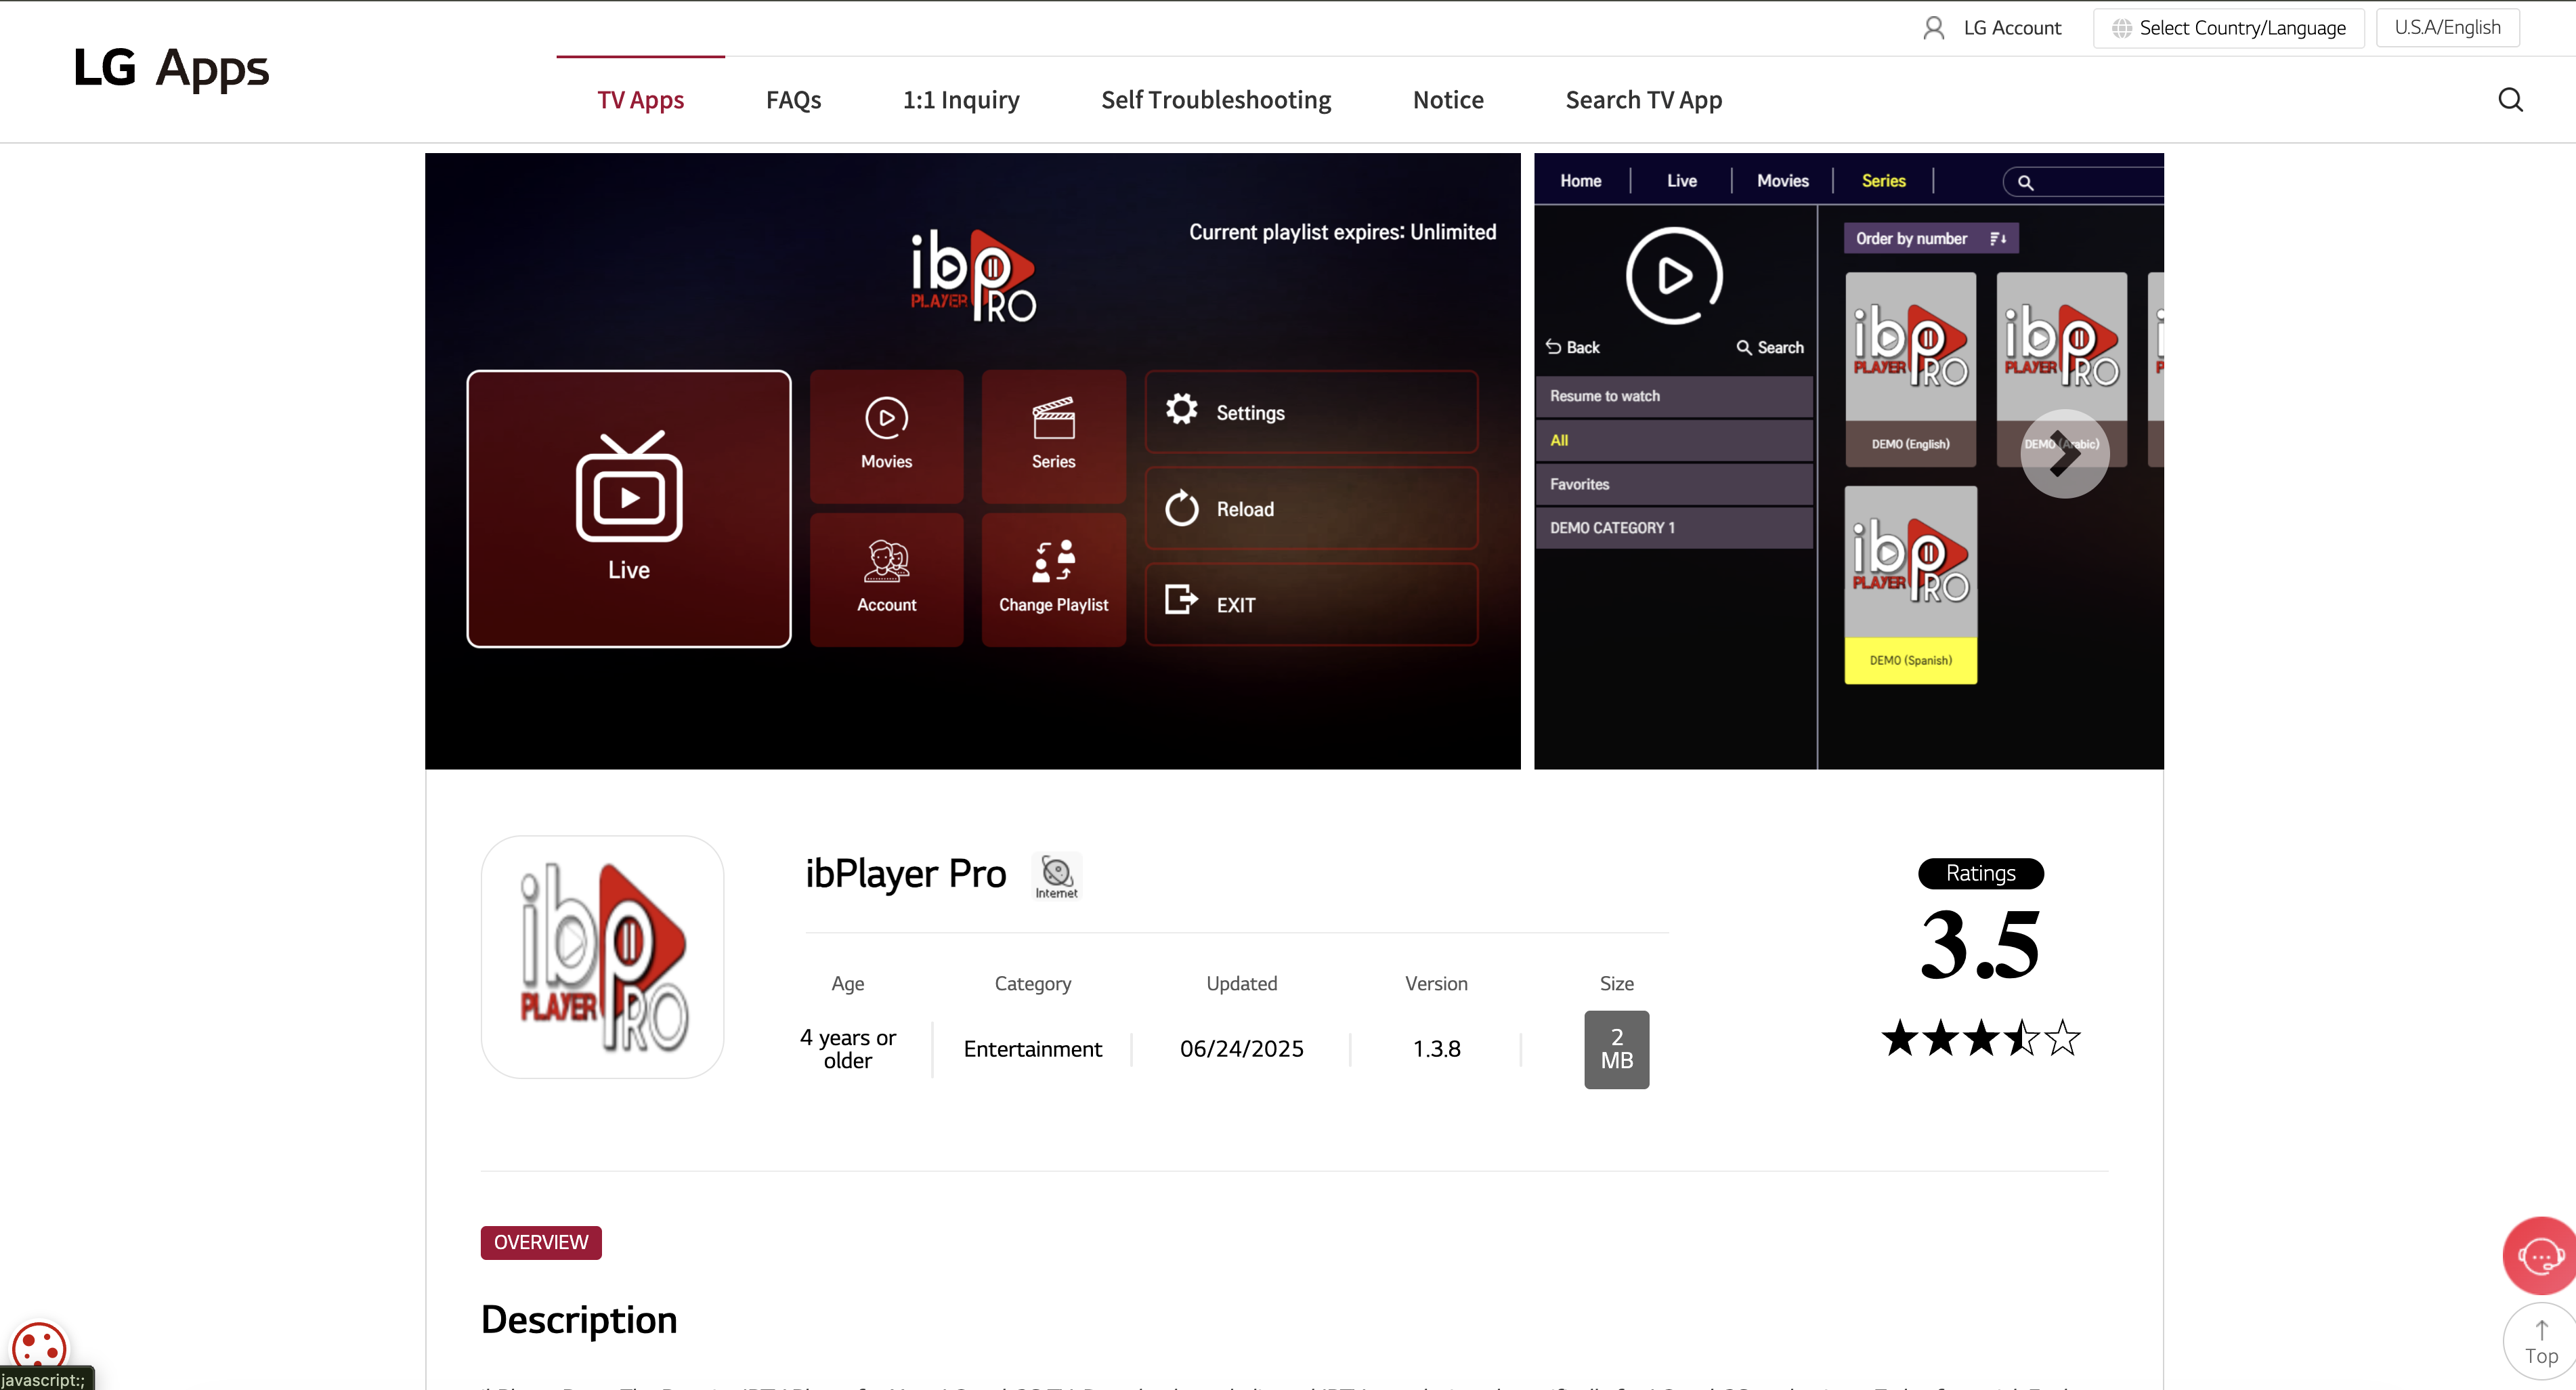Click the Change Playlist icon in screenshot
Viewport: 2576px width, 1390px height.
click(x=1053, y=561)
